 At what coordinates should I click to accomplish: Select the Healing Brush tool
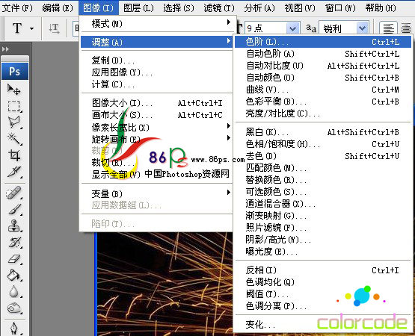tap(14, 193)
